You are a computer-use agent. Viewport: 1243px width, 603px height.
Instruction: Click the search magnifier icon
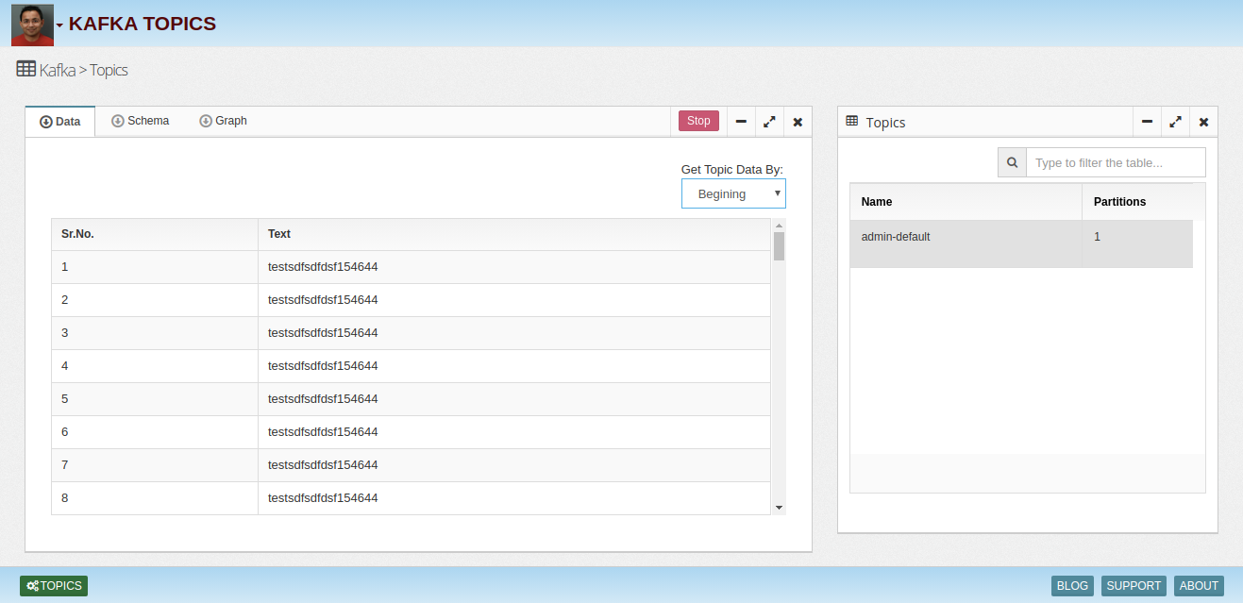[1012, 162]
